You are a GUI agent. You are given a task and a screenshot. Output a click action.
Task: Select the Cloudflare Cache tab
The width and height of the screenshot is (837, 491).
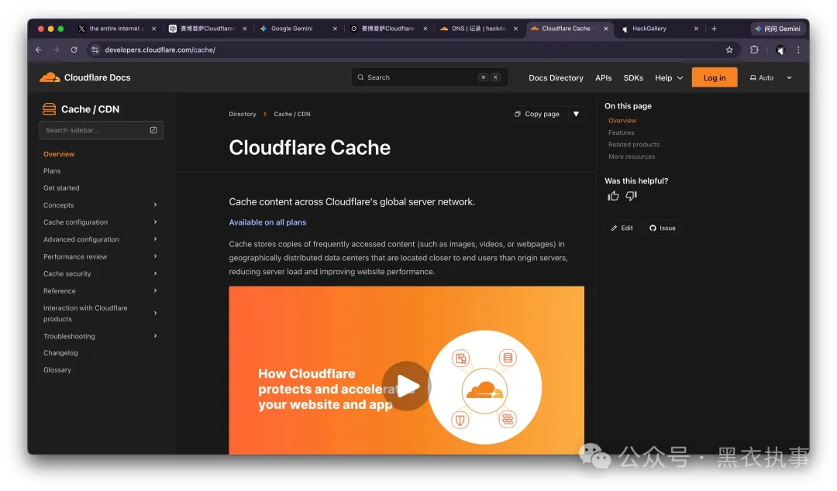(x=569, y=29)
